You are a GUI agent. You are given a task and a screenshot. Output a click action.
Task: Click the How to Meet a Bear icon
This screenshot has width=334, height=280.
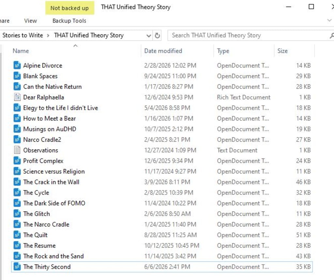tap(17, 118)
